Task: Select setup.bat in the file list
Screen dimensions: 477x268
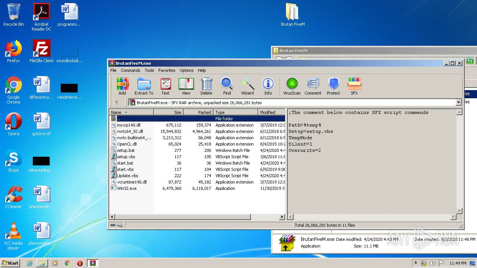Action: 198,150
